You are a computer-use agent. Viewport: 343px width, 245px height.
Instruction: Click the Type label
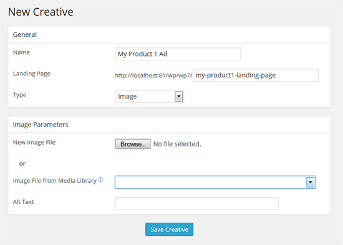click(19, 95)
